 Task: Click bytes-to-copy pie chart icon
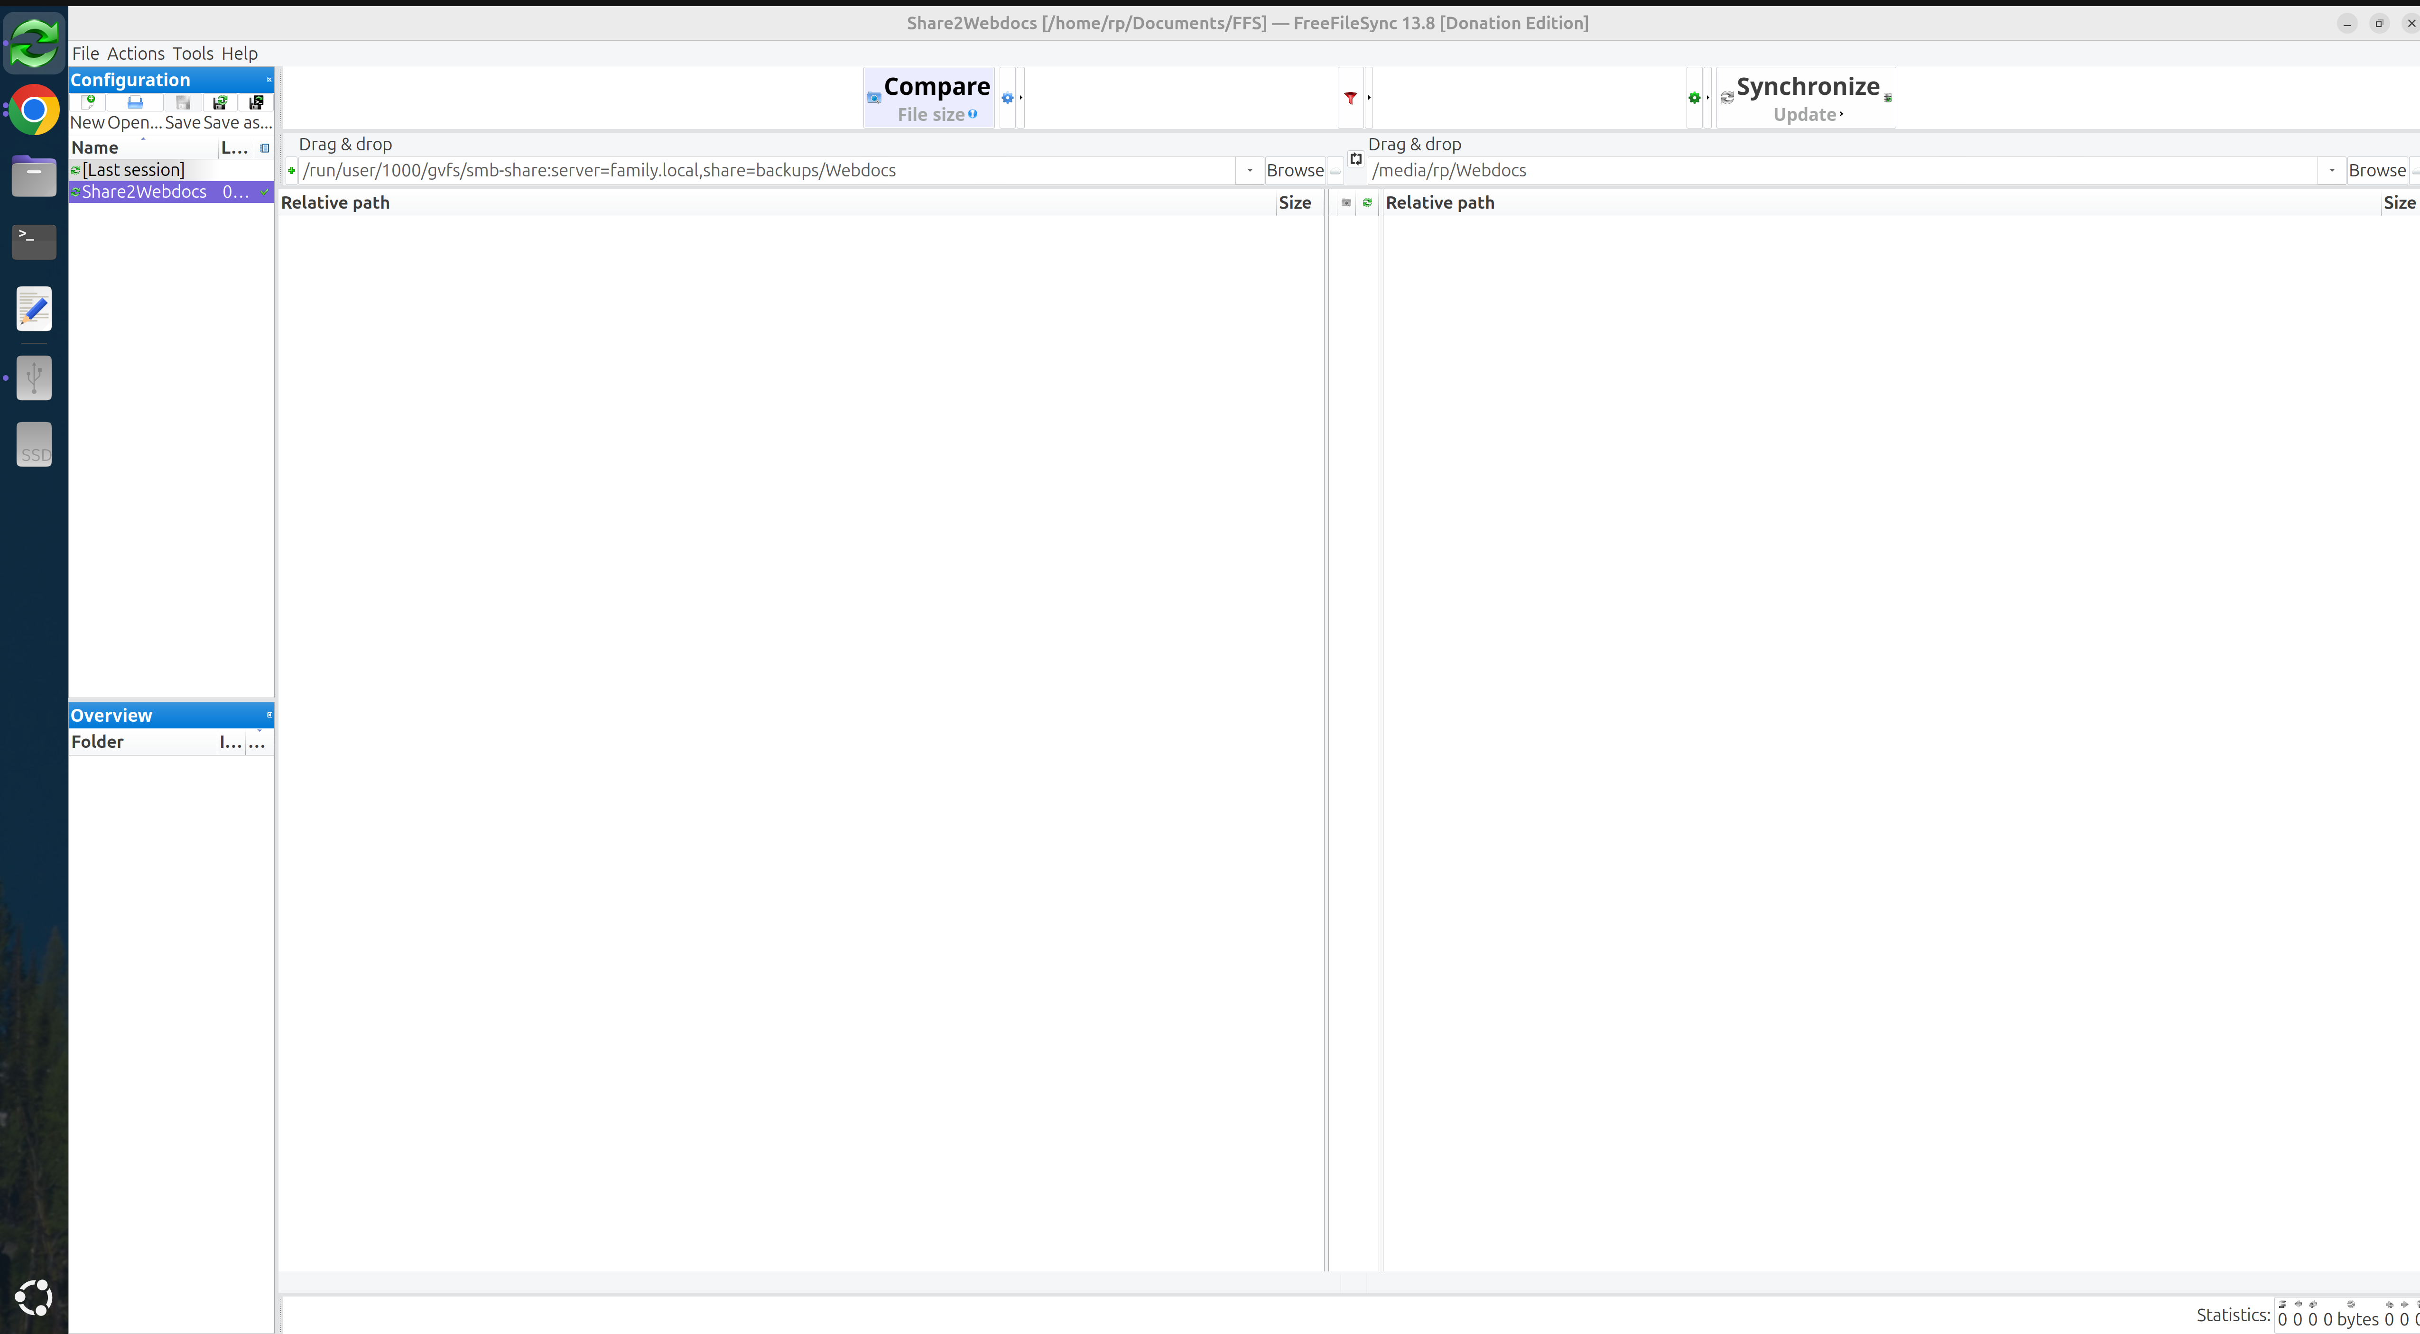2351,1304
